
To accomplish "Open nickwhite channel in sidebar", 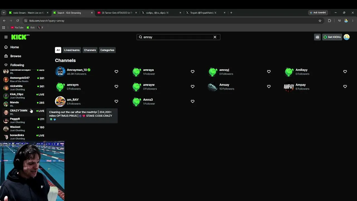I will tap(24, 88).
